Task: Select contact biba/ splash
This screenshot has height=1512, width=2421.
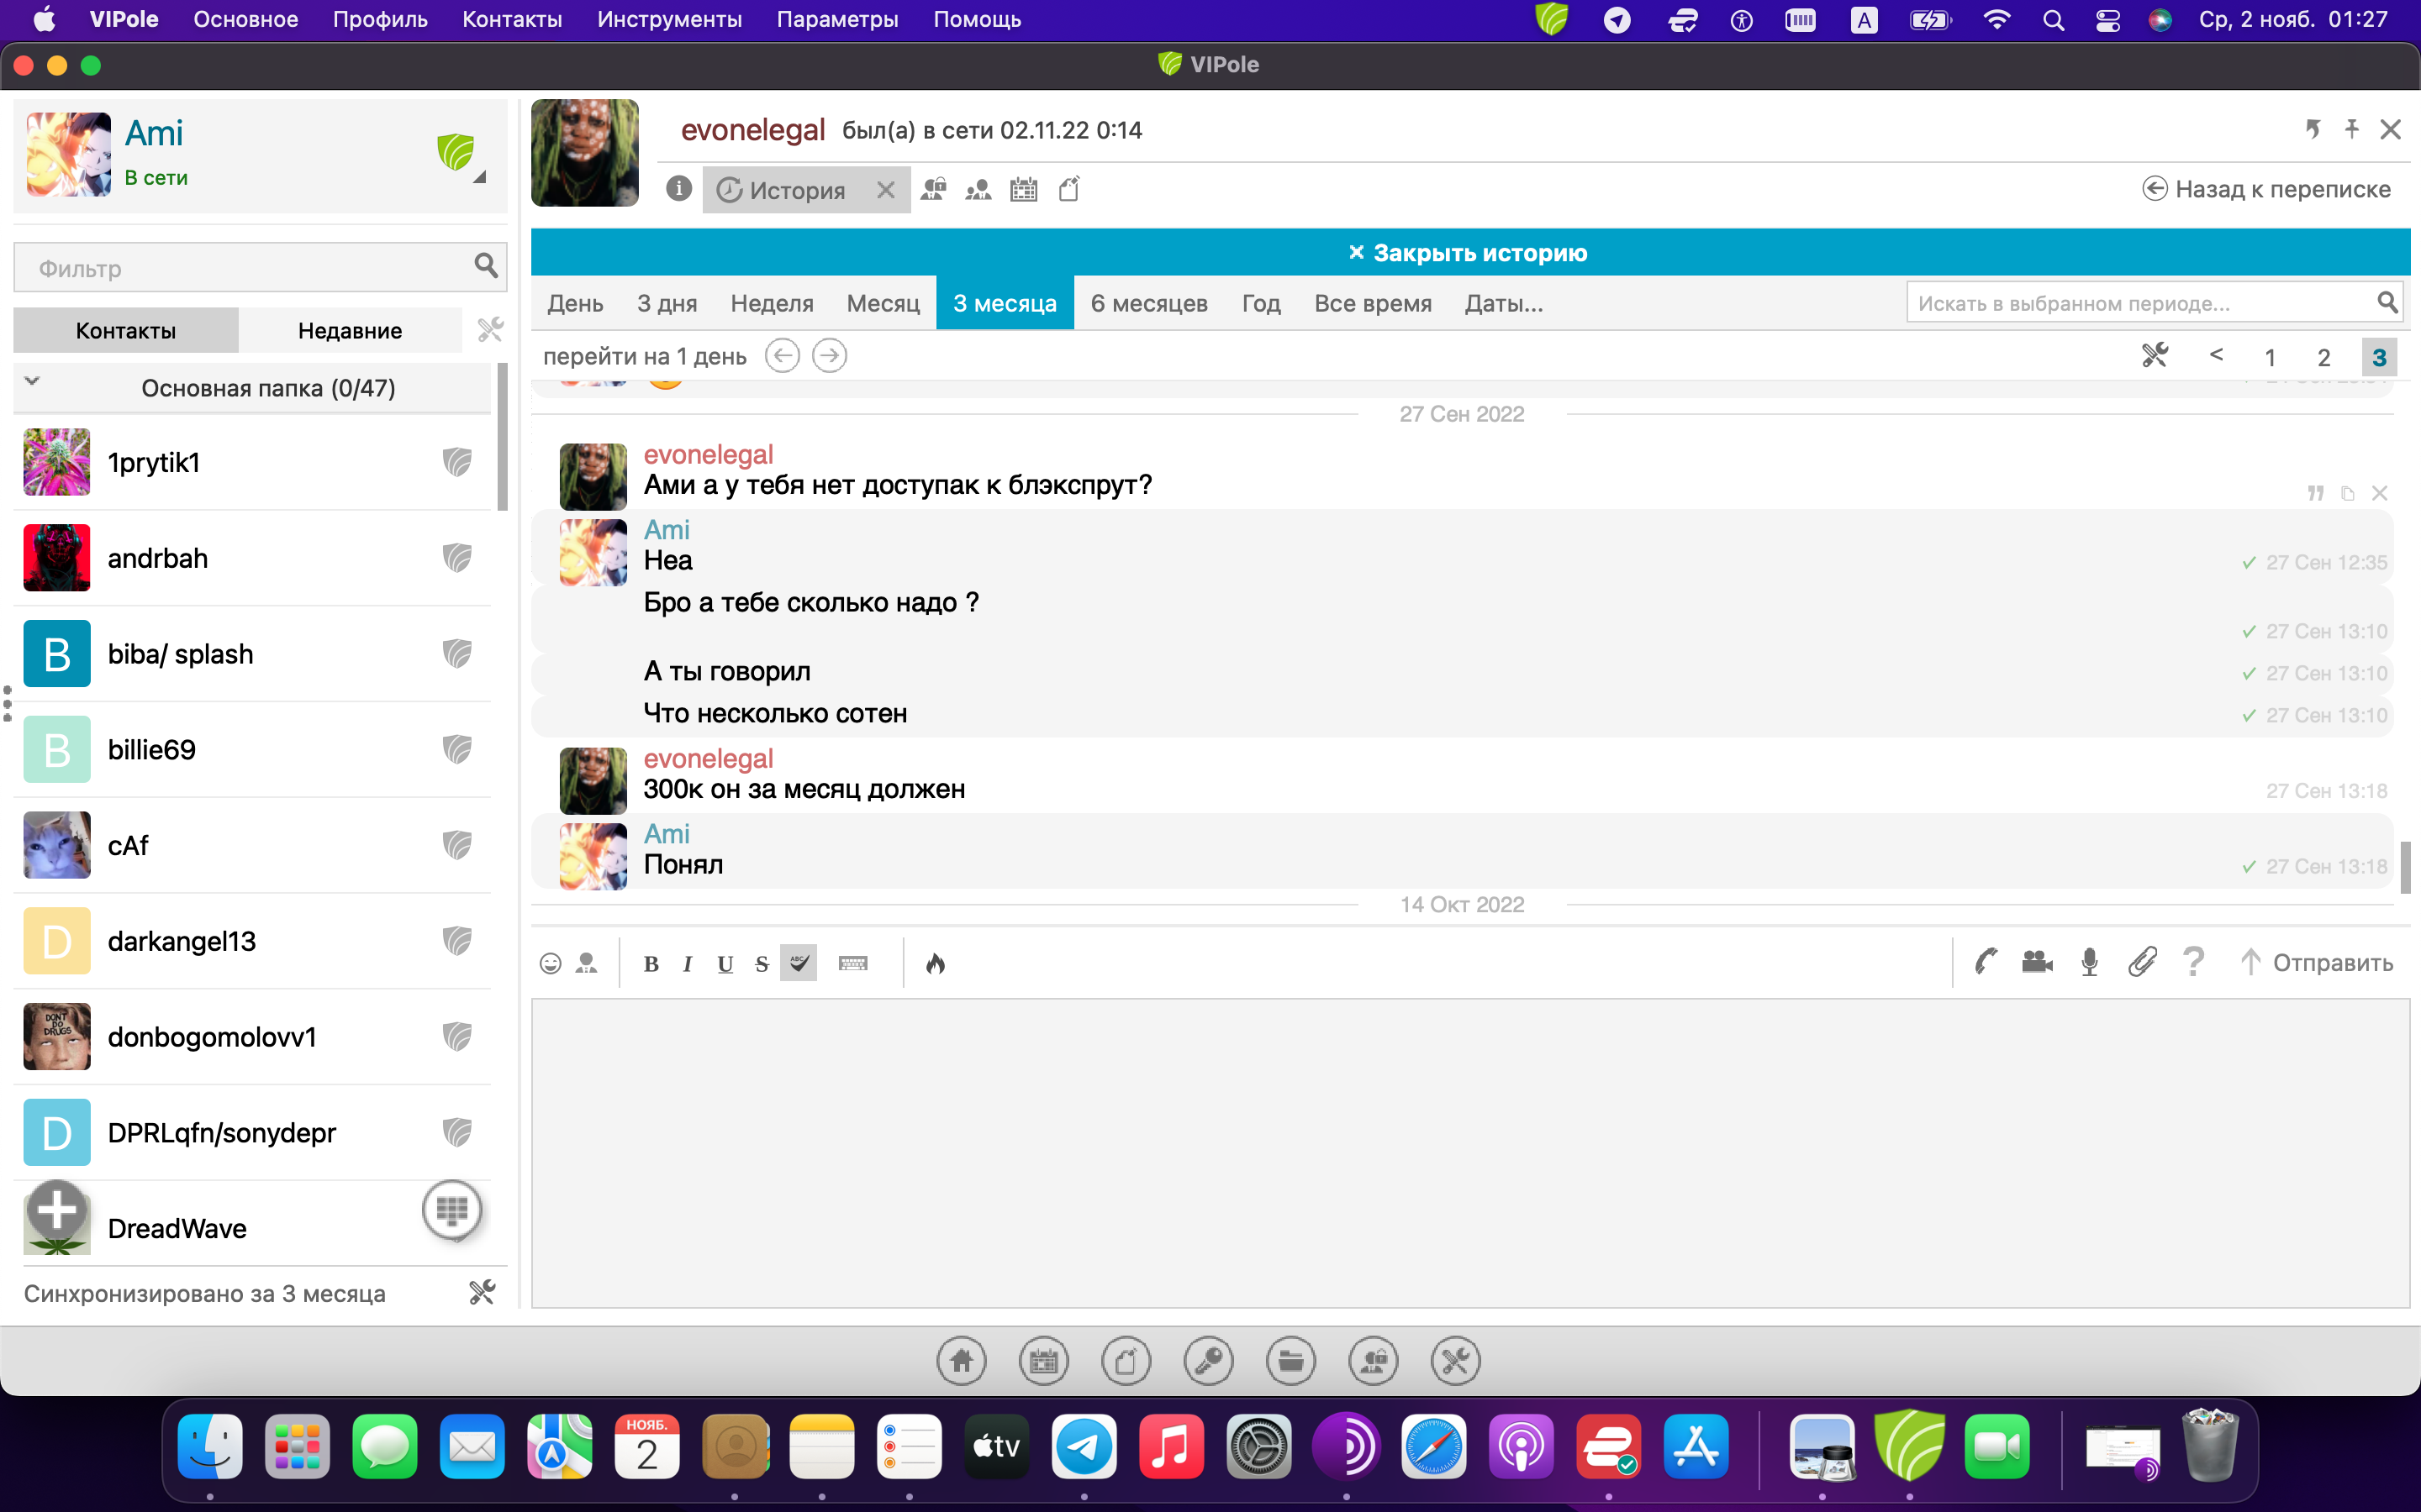Action: pos(253,654)
